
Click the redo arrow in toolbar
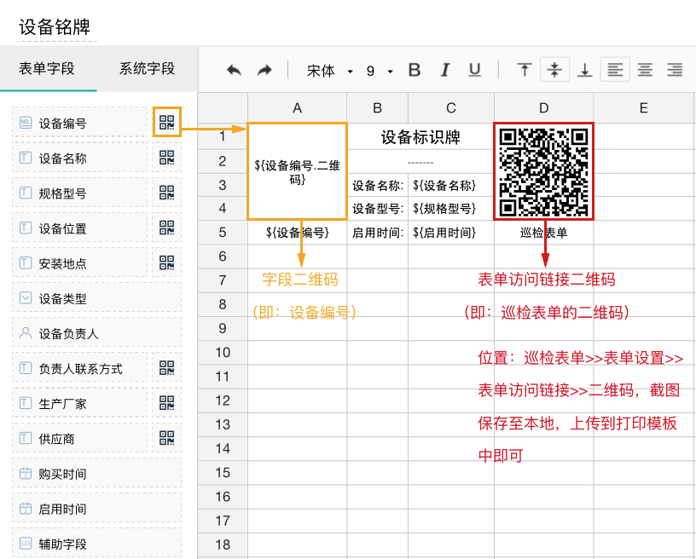[x=264, y=70]
